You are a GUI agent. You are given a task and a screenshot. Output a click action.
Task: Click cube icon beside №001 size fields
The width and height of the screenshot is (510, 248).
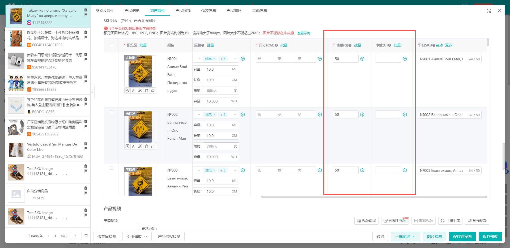[x=320, y=59]
